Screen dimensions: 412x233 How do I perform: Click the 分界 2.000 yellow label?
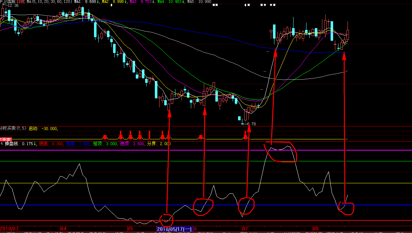click(x=159, y=144)
